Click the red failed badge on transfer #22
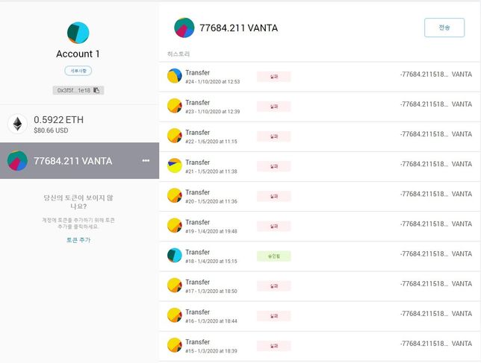Viewport: 481px width, 363px height. 273,136
